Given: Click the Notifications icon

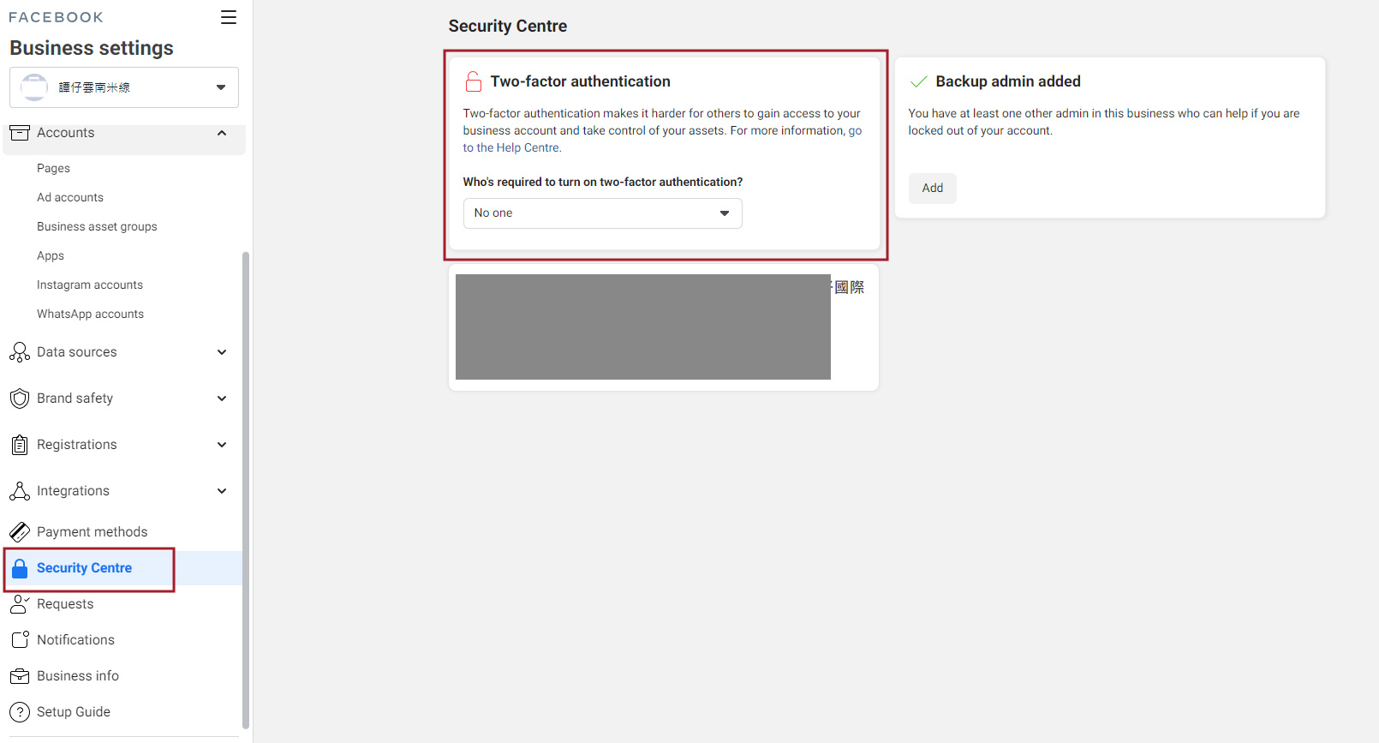Looking at the screenshot, I should [x=20, y=640].
